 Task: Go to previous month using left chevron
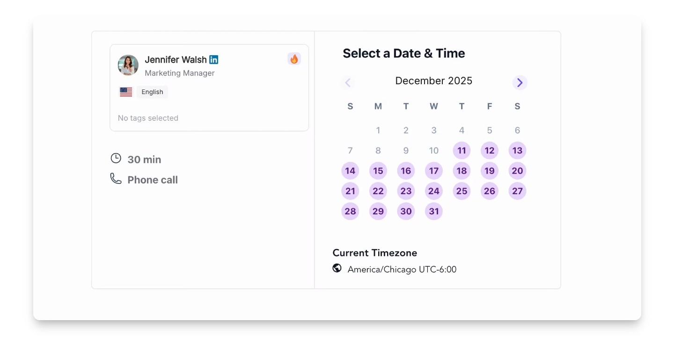(x=348, y=83)
